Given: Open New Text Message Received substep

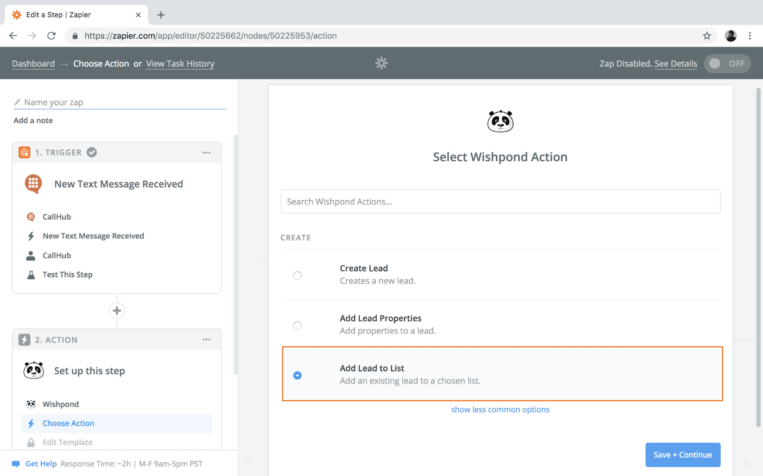Looking at the screenshot, I should (93, 236).
